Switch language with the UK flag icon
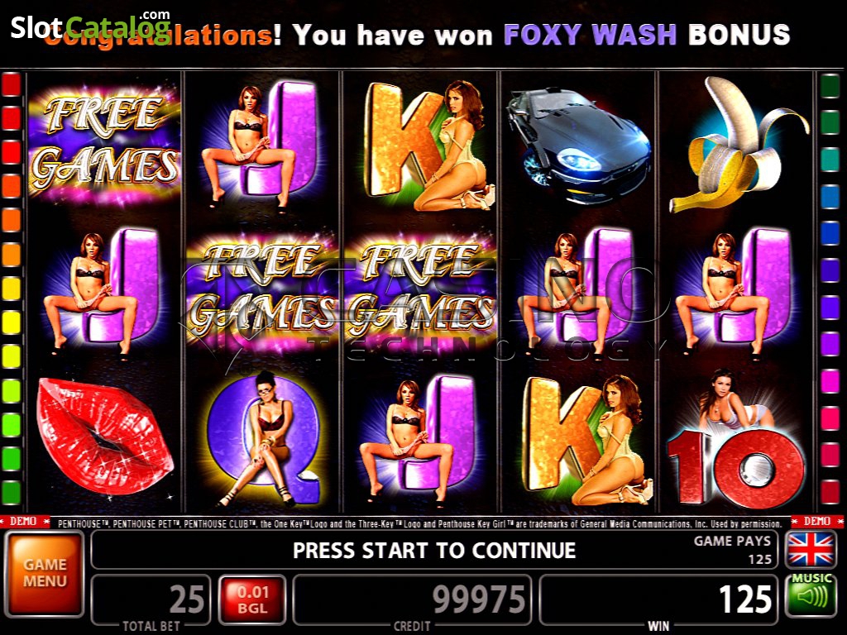This screenshot has width=847, height=635. click(x=811, y=550)
